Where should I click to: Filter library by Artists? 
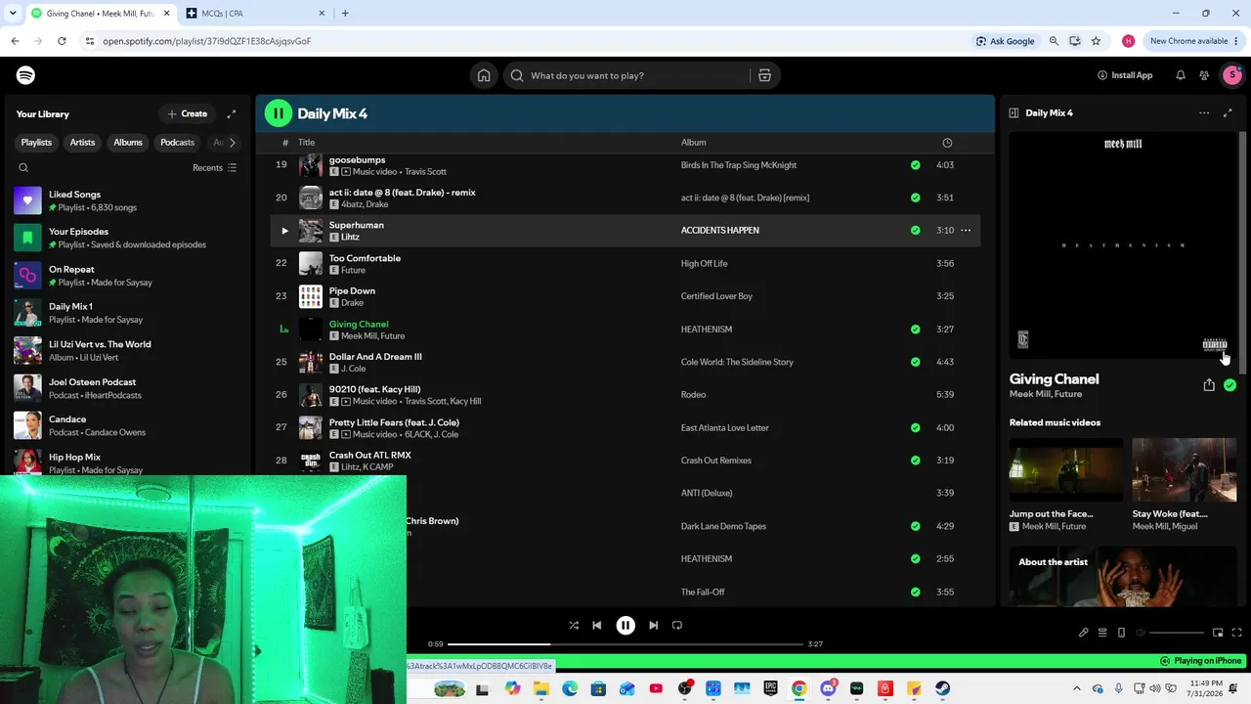[x=82, y=143]
